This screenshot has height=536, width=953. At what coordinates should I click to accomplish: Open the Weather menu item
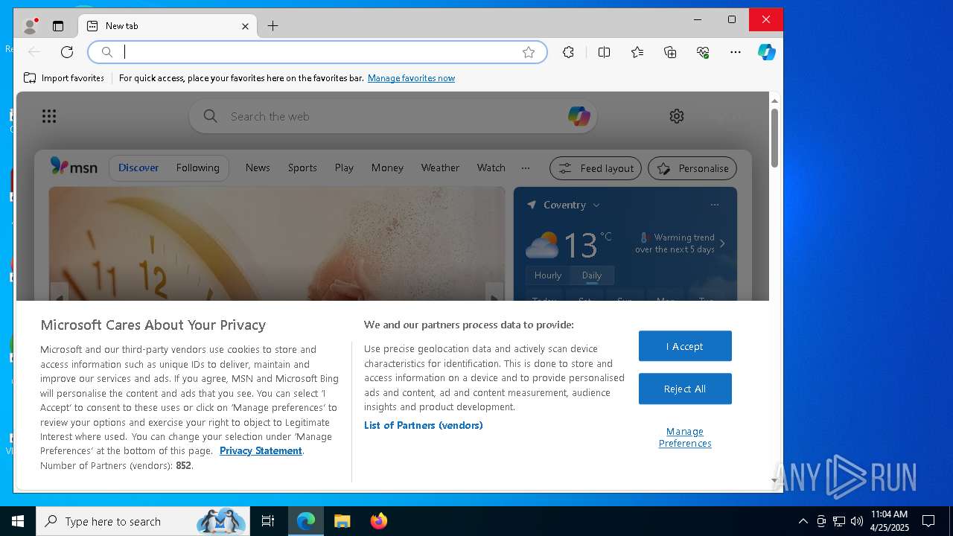click(x=440, y=167)
